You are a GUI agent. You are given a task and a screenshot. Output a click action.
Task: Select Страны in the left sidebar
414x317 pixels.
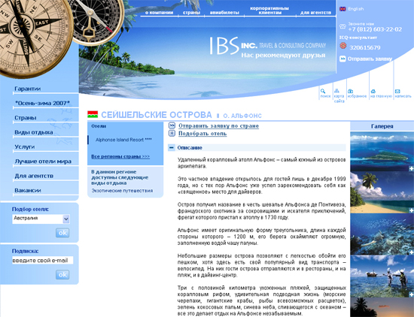[x=26, y=118]
